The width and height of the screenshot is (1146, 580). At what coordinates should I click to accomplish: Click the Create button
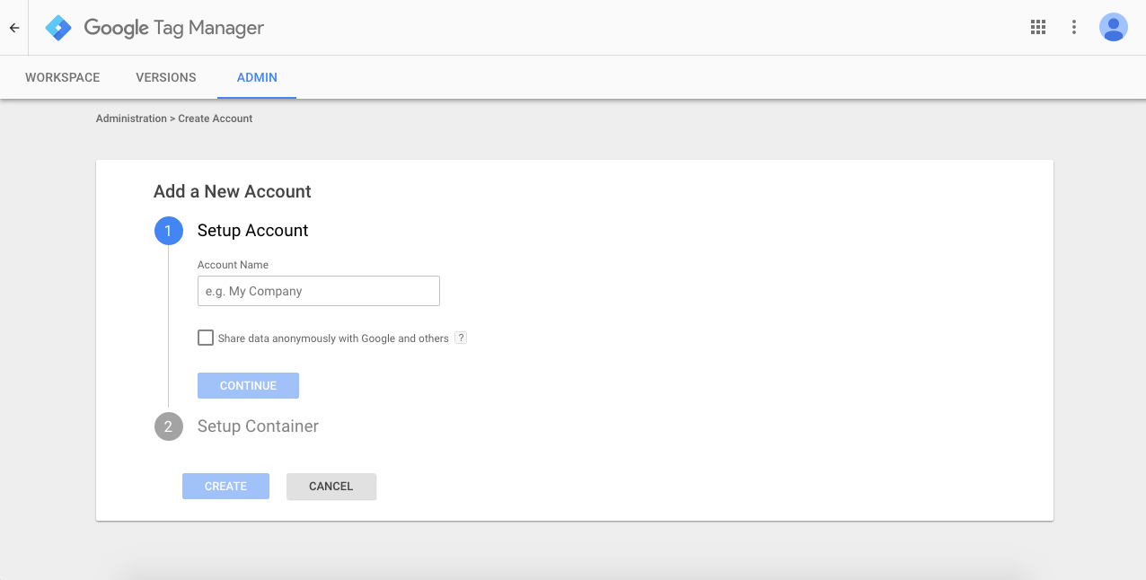click(225, 486)
